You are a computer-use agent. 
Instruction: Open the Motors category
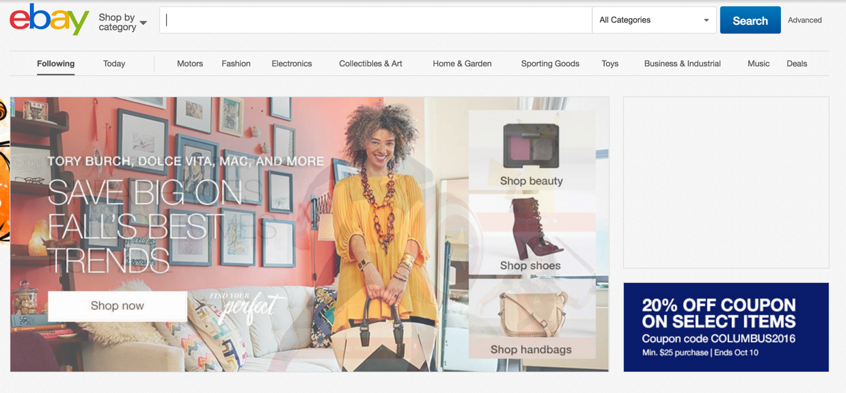[x=190, y=64]
